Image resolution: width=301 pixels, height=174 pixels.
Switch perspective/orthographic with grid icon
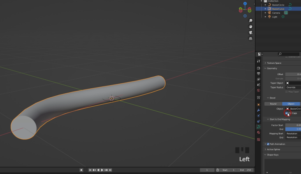[x=250, y=39]
